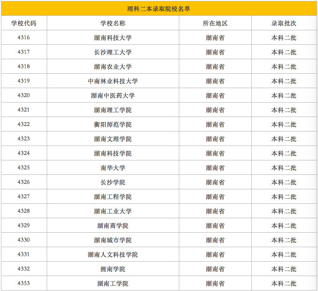318x291 pixels.
Task: Click the 所在地区 column header
Action: coord(215,23)
